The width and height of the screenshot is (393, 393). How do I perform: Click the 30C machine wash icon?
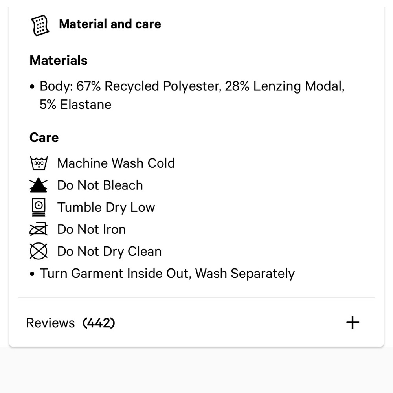point(39,163)
